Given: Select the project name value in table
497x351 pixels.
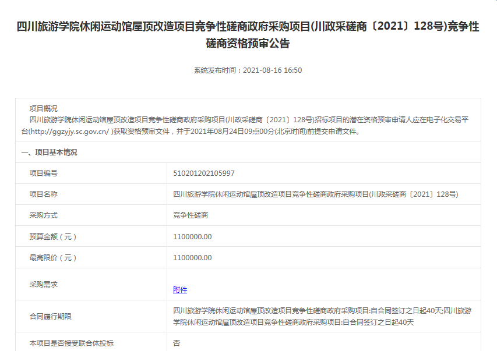Looking at the screenshot, I should click(x=316, y=194).
